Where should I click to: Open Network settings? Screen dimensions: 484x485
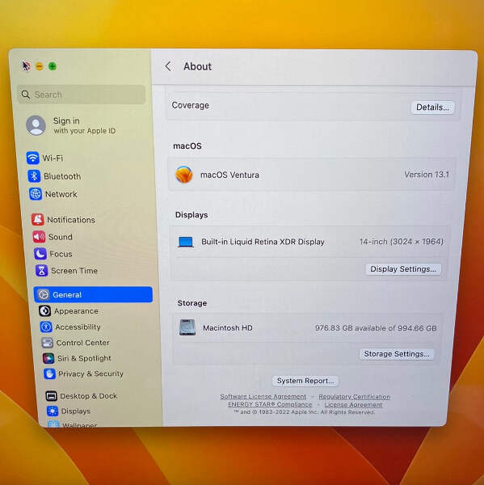point(53,194)
